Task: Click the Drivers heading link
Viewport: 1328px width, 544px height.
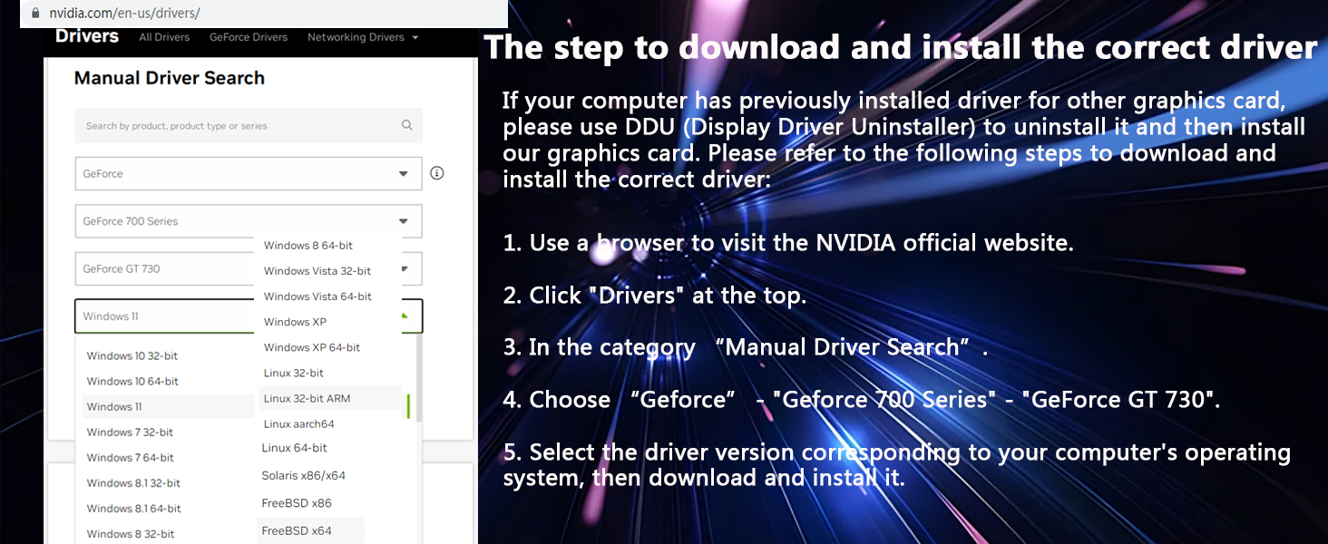Action: coord(87,36)
